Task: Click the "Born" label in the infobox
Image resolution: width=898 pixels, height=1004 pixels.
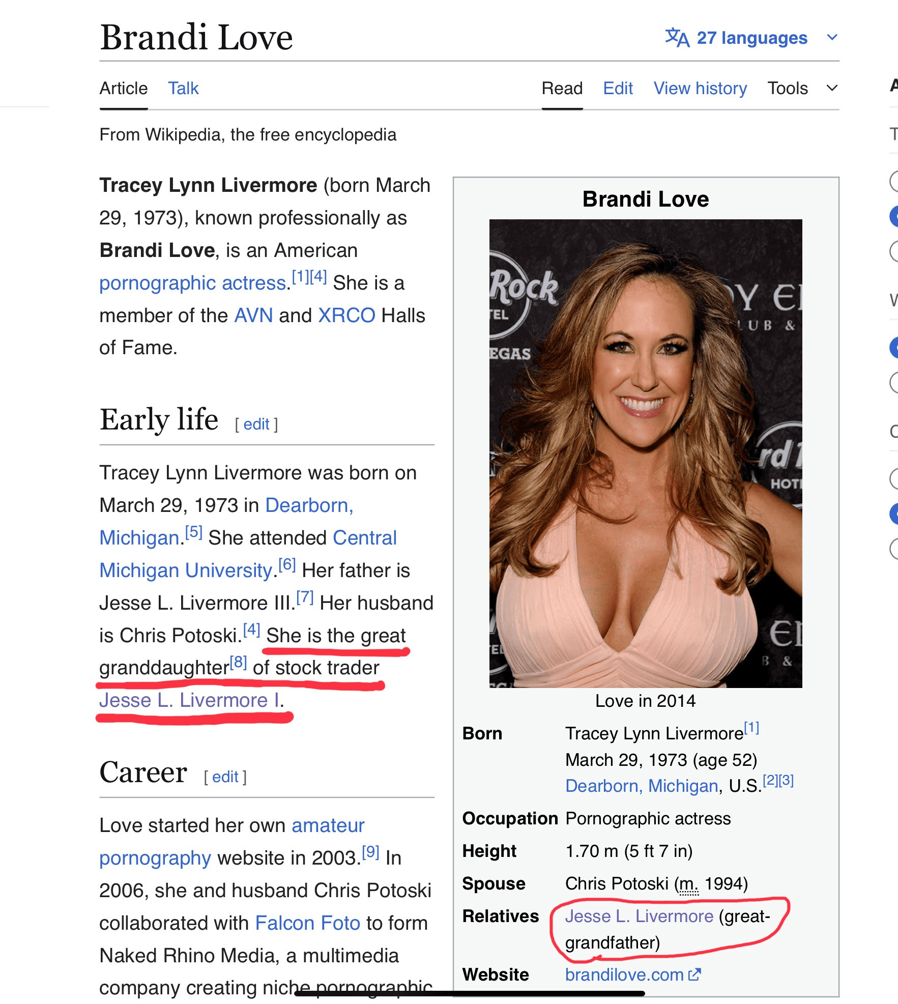Action: (x=482, y=734)
